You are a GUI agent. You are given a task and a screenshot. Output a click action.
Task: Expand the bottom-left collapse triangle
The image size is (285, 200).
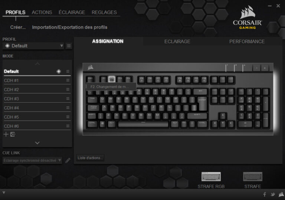[4, 193]
